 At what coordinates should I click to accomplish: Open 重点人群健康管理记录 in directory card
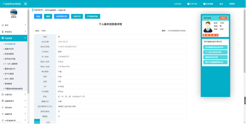point(215,62)
